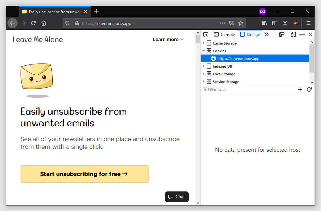Select https://leavemealone.app cookie host
This screenshot has height=211, width=321.
point(255,58)
